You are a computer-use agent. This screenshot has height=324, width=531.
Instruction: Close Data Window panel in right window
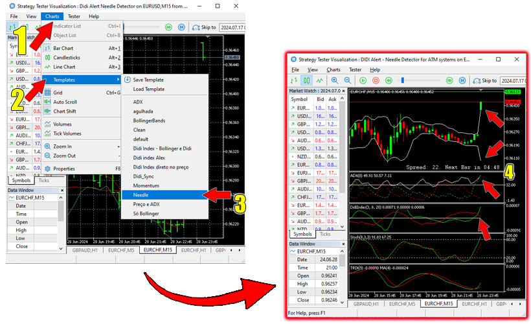point(343,244)
